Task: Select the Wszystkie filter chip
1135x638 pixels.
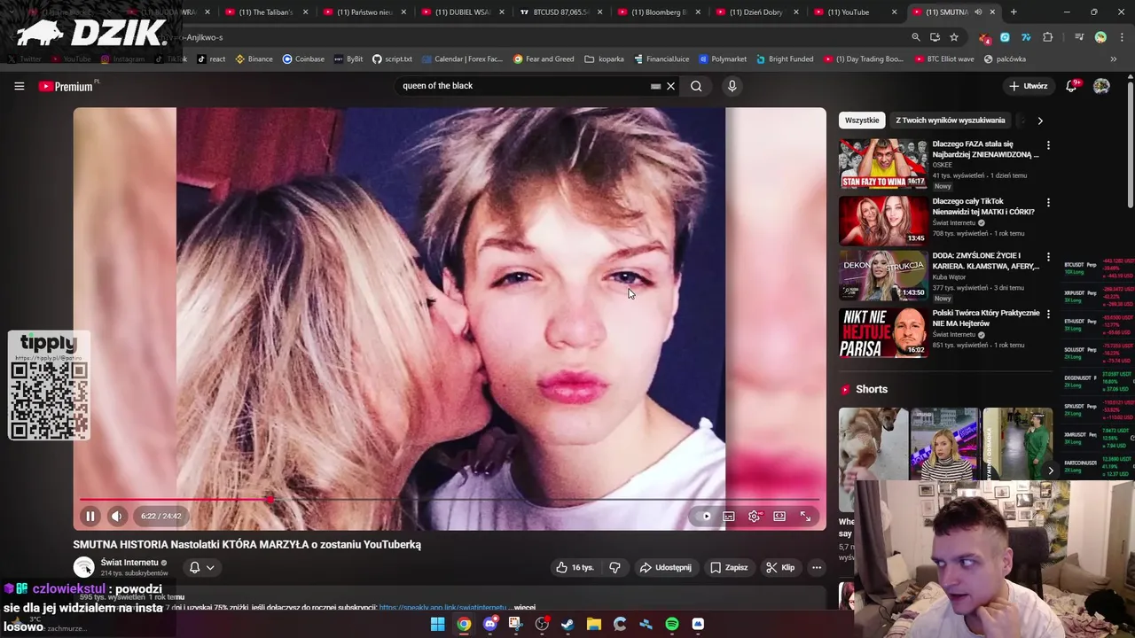Action: (x=862, y=121)
